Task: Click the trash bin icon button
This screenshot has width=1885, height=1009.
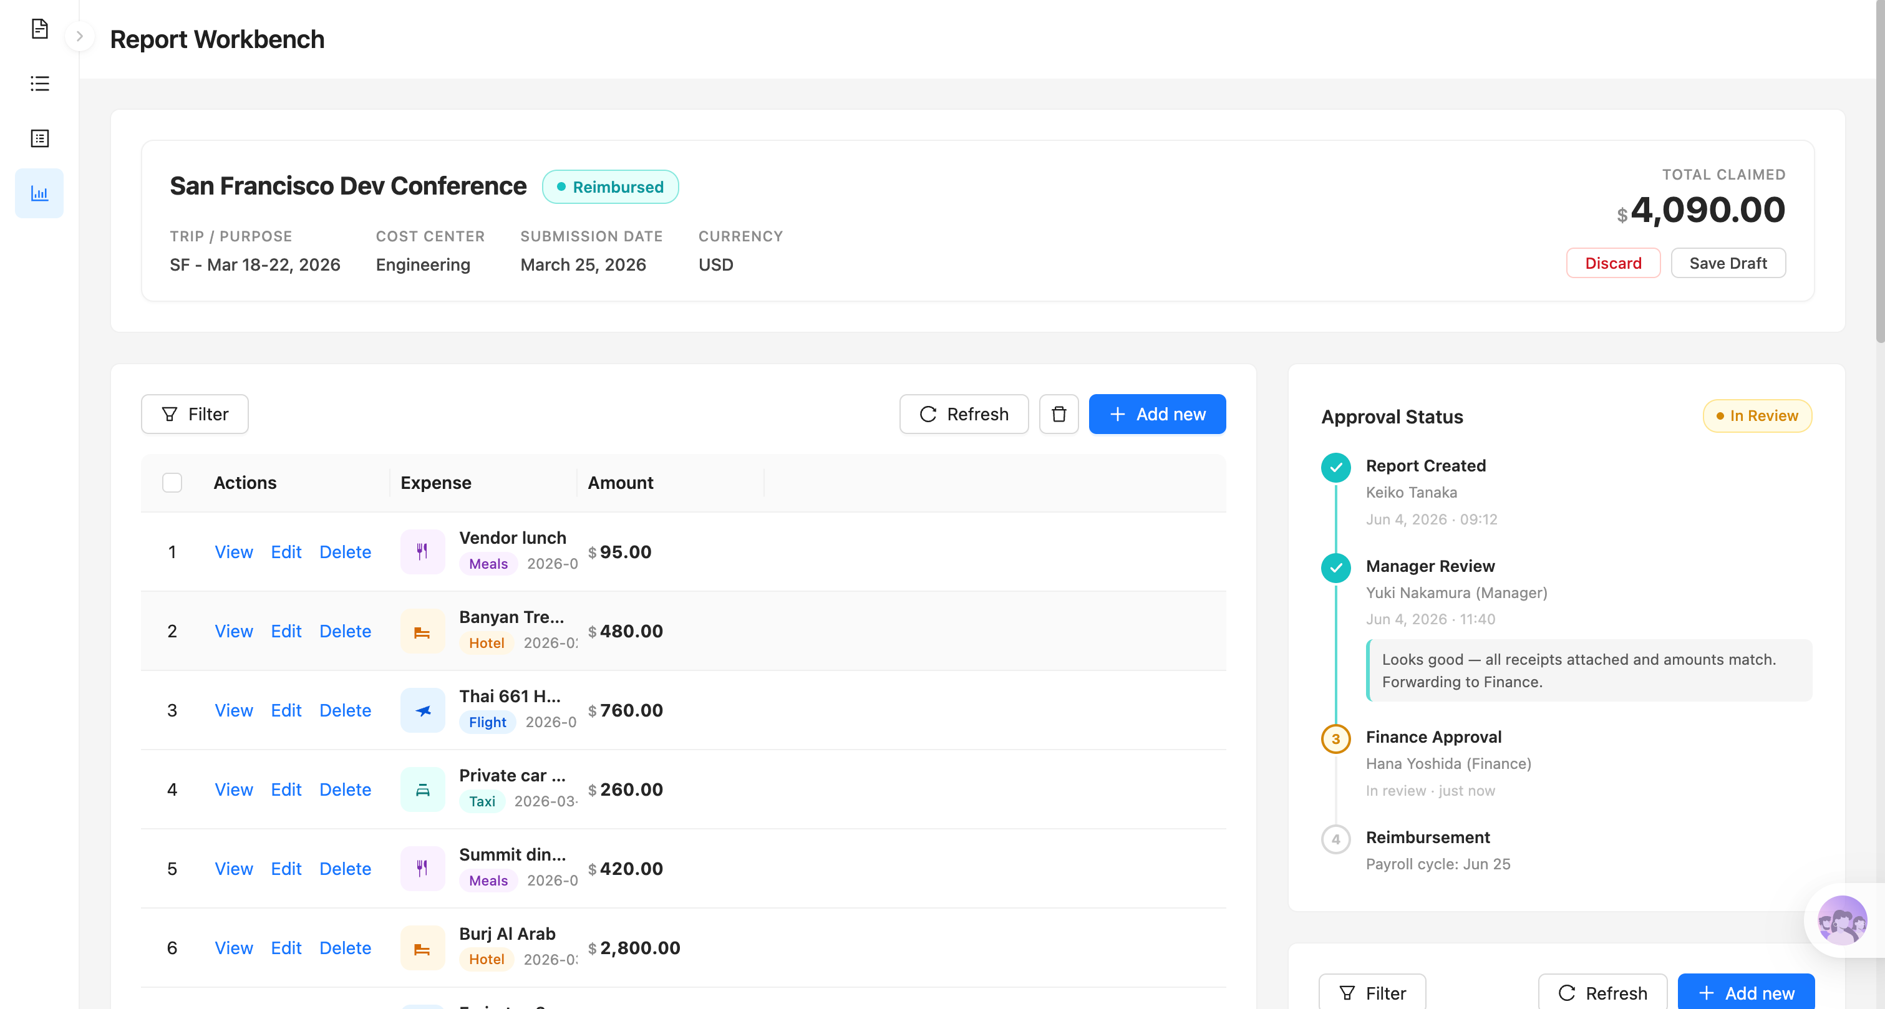Action: (x=1059, y=414)
